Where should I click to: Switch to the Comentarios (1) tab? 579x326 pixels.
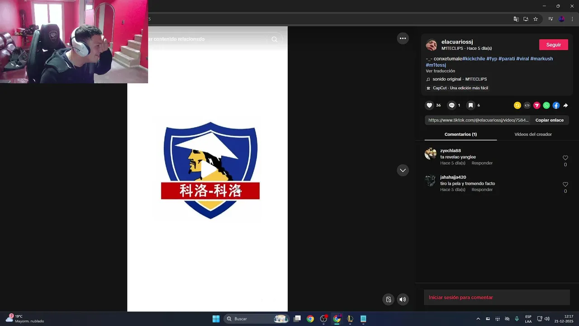[460, 134]
